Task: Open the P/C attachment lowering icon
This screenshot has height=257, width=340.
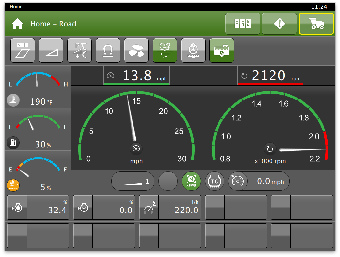Action: [80, 50]
